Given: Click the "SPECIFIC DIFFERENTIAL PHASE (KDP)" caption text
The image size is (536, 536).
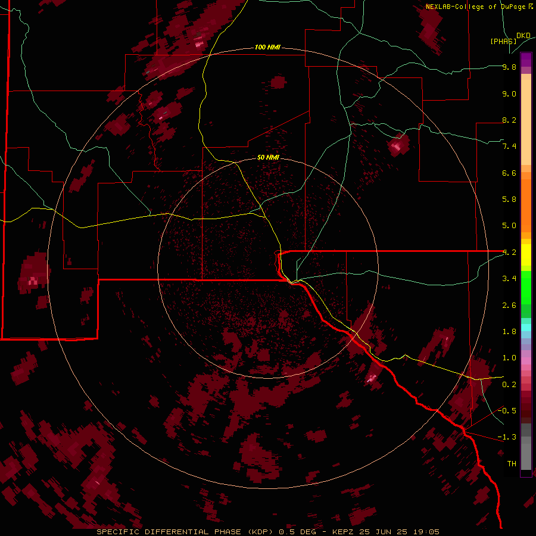Looking at the screenshot, I should pyautogui.click(x=186, y=532).
